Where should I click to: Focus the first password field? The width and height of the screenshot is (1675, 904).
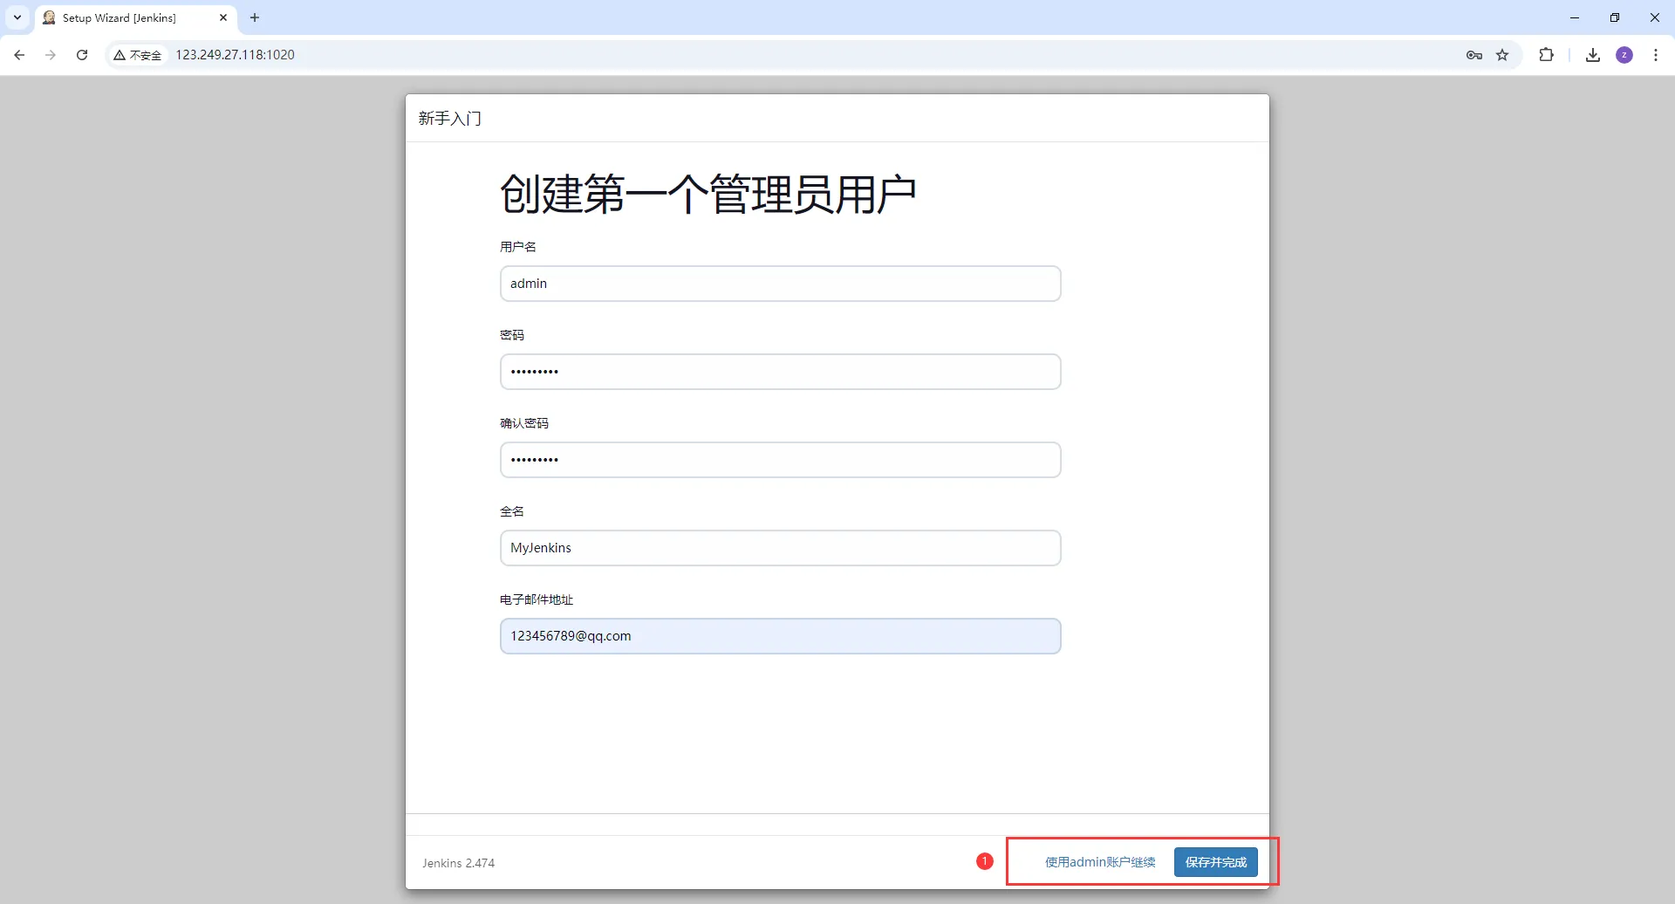click(x=781, y=372)
